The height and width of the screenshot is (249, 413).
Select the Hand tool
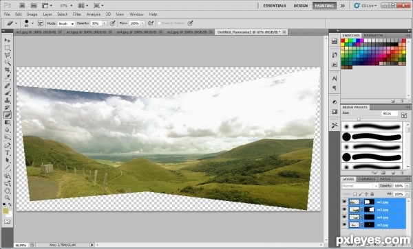[8, 191]
